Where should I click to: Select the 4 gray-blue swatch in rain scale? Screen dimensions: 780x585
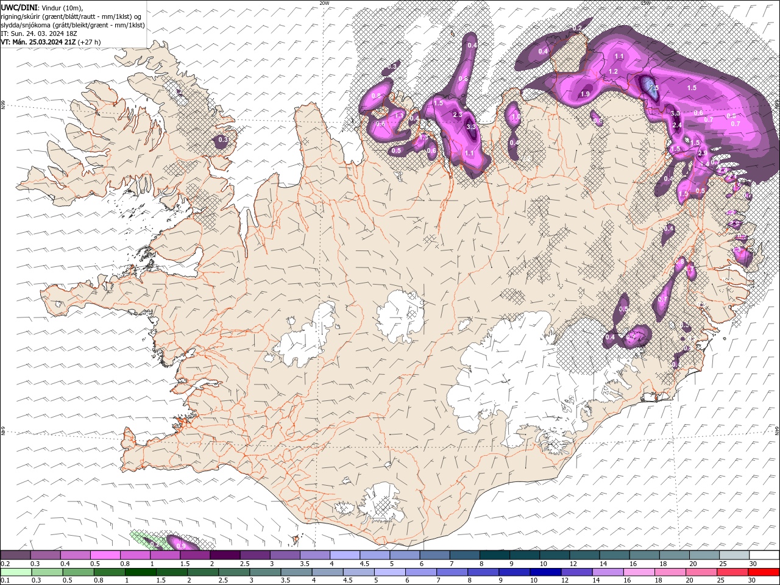pyautogui.click(x=327, y=572)
